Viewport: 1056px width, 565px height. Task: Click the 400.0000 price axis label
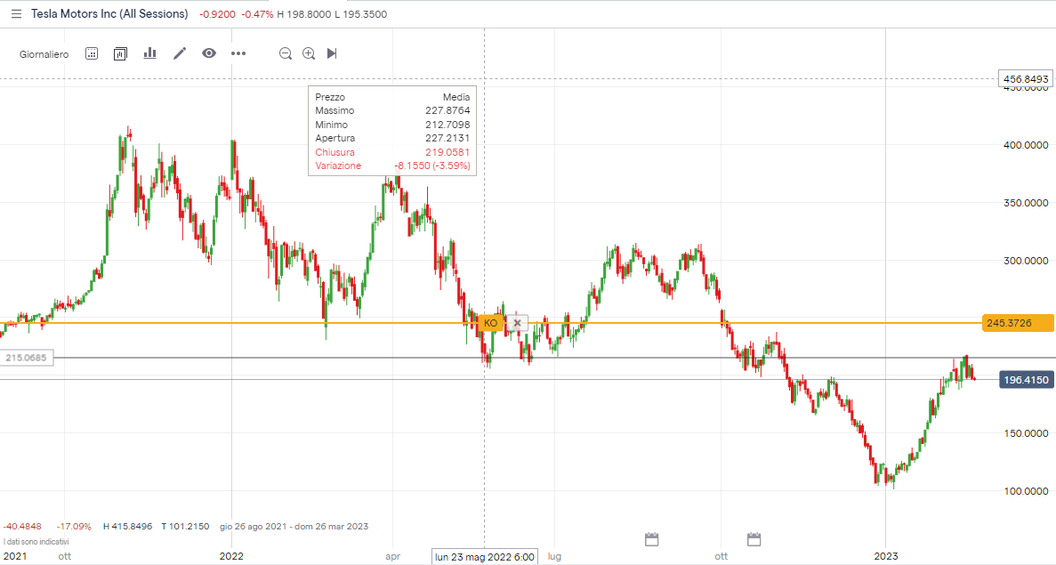pyautogui.click(x=1026, y=145)
